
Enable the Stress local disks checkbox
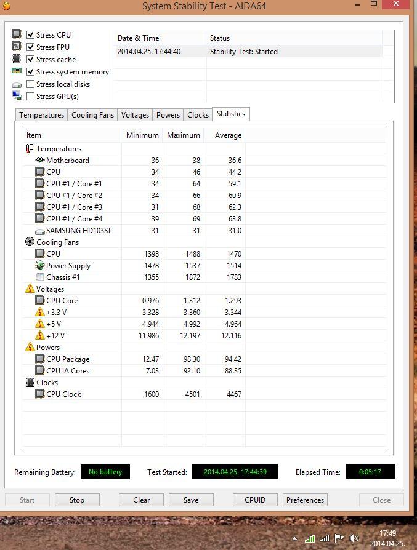31,84
